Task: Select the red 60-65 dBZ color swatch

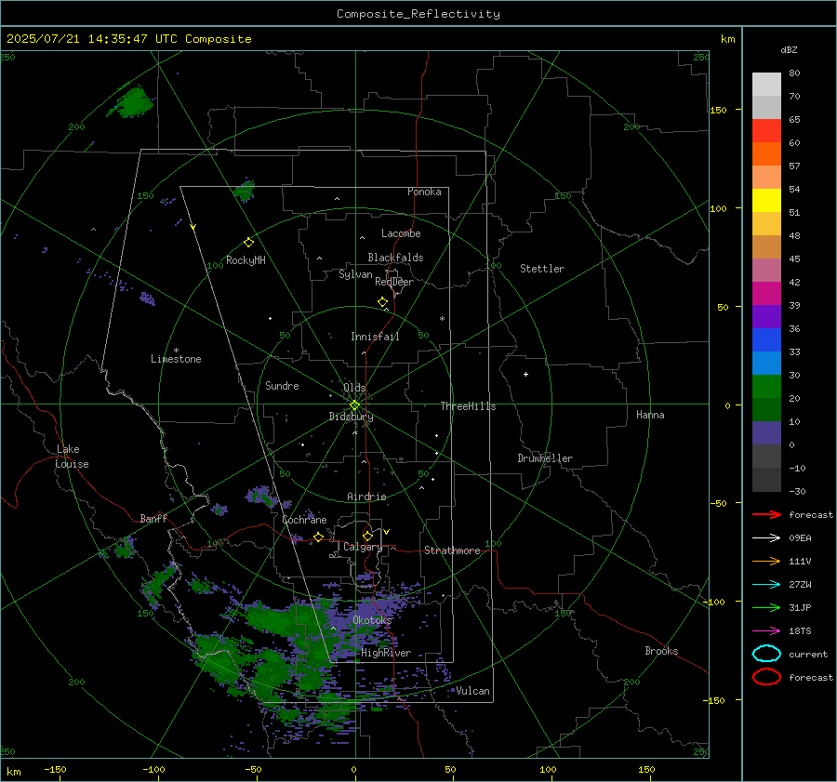Action: (x=766, y=131)
